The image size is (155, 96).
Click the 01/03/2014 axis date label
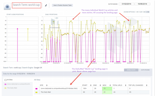tap(67, 63)
